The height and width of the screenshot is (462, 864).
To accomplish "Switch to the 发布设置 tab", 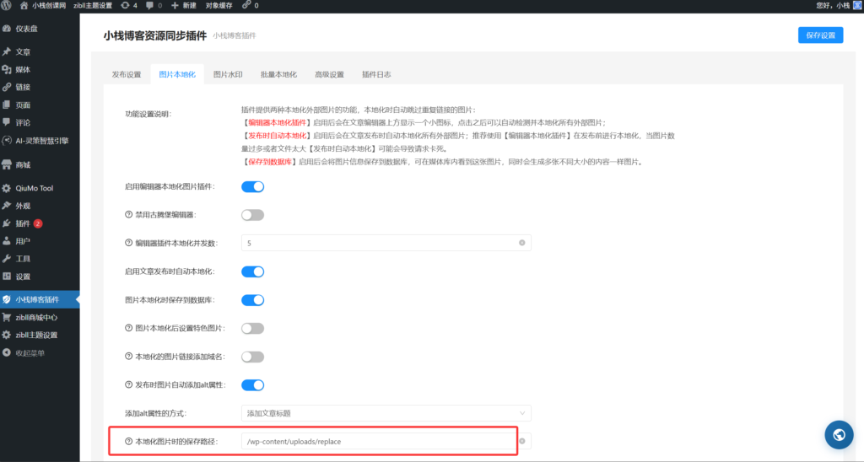I will point(127,74).
